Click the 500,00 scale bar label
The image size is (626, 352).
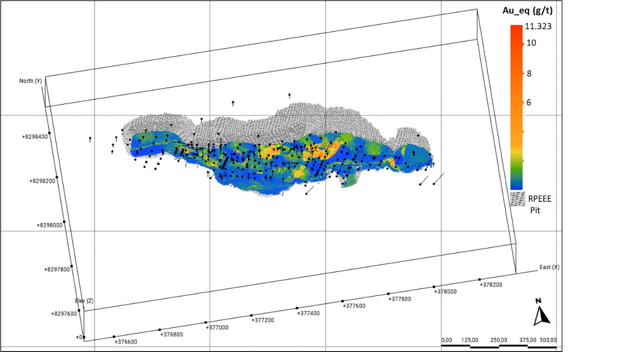point(548,340)
